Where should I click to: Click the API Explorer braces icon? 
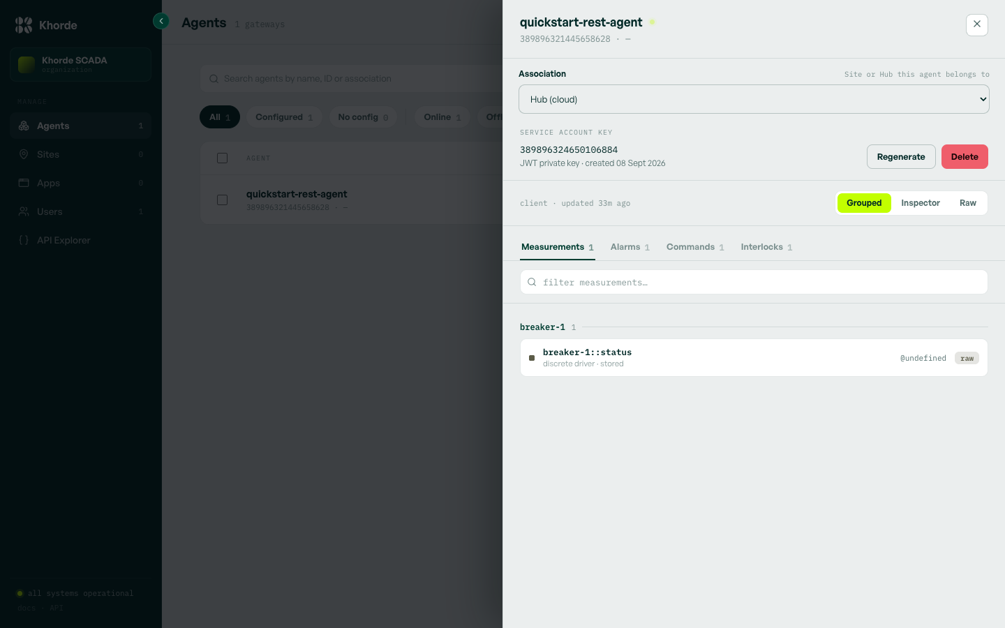(24, 240)
